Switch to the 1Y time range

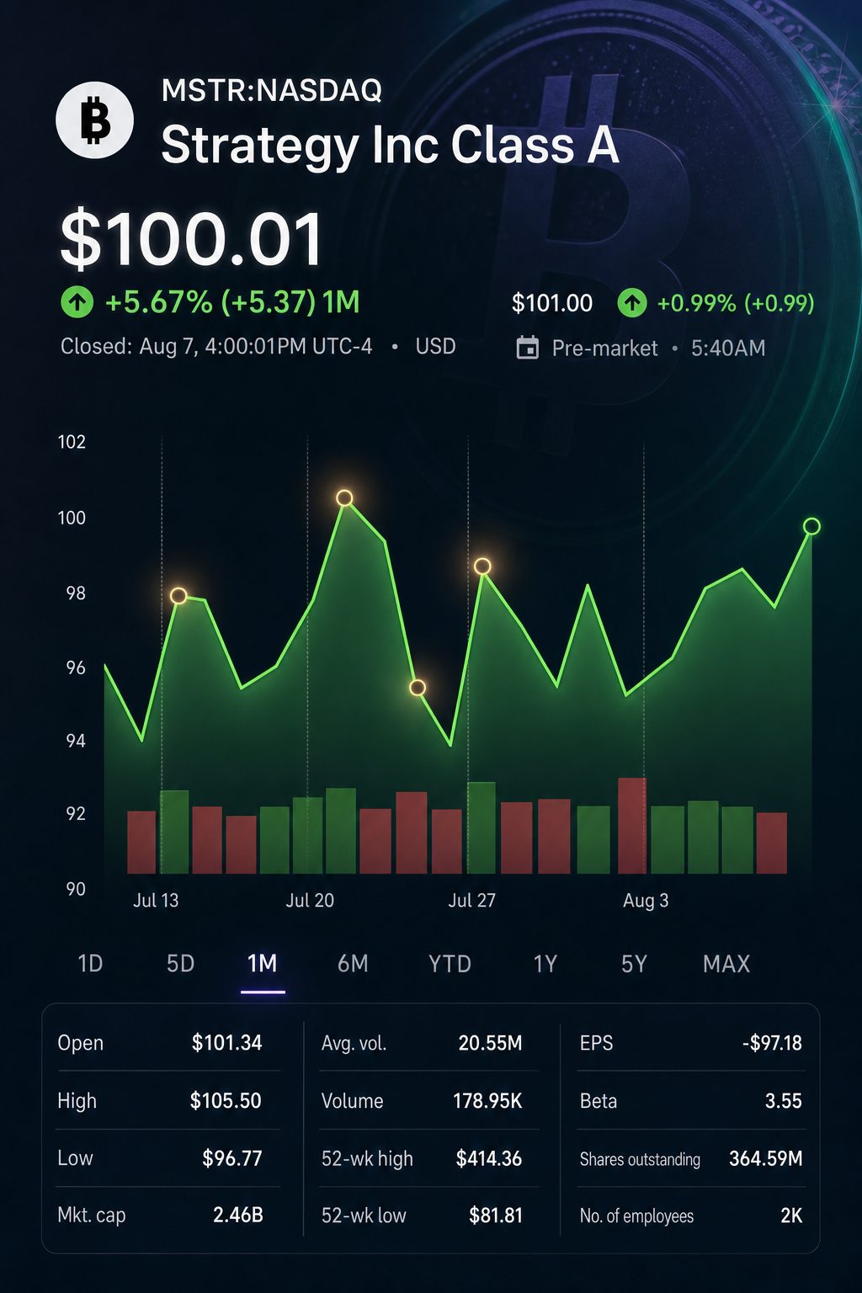(x=545, y=964)
